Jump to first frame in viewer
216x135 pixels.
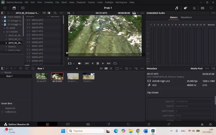(x=87, y=63)
